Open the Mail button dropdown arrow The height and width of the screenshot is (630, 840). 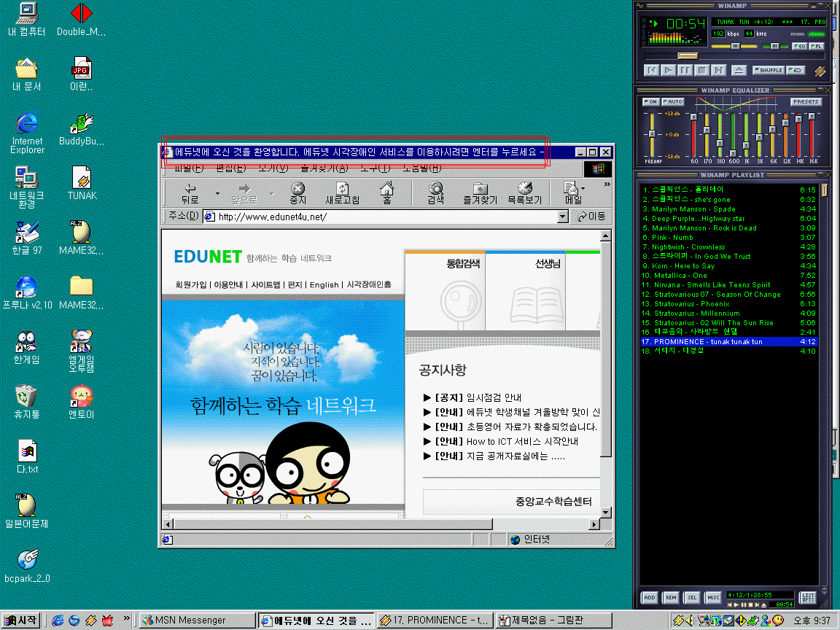tap(583, 188)
